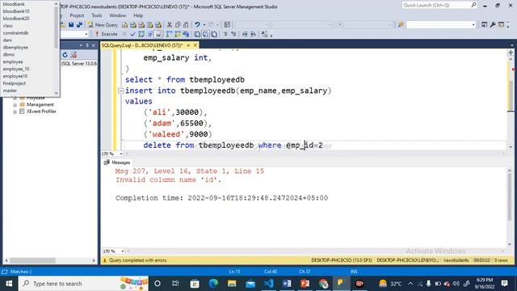The image size is (517, 291).
Task: Click the Save icon in toolbar
Action: click(71, 25)
